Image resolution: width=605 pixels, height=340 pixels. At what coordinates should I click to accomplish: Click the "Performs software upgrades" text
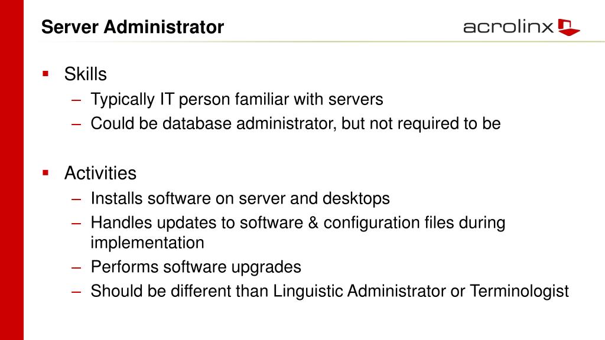(196, 267)
